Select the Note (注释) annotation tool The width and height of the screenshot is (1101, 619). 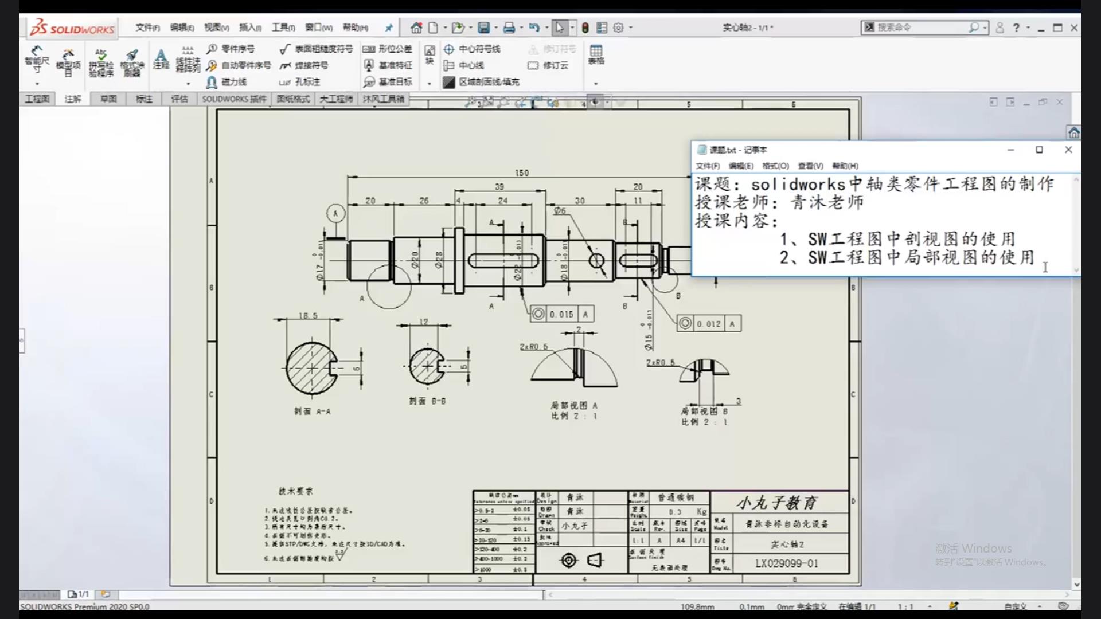click(161, 59)
